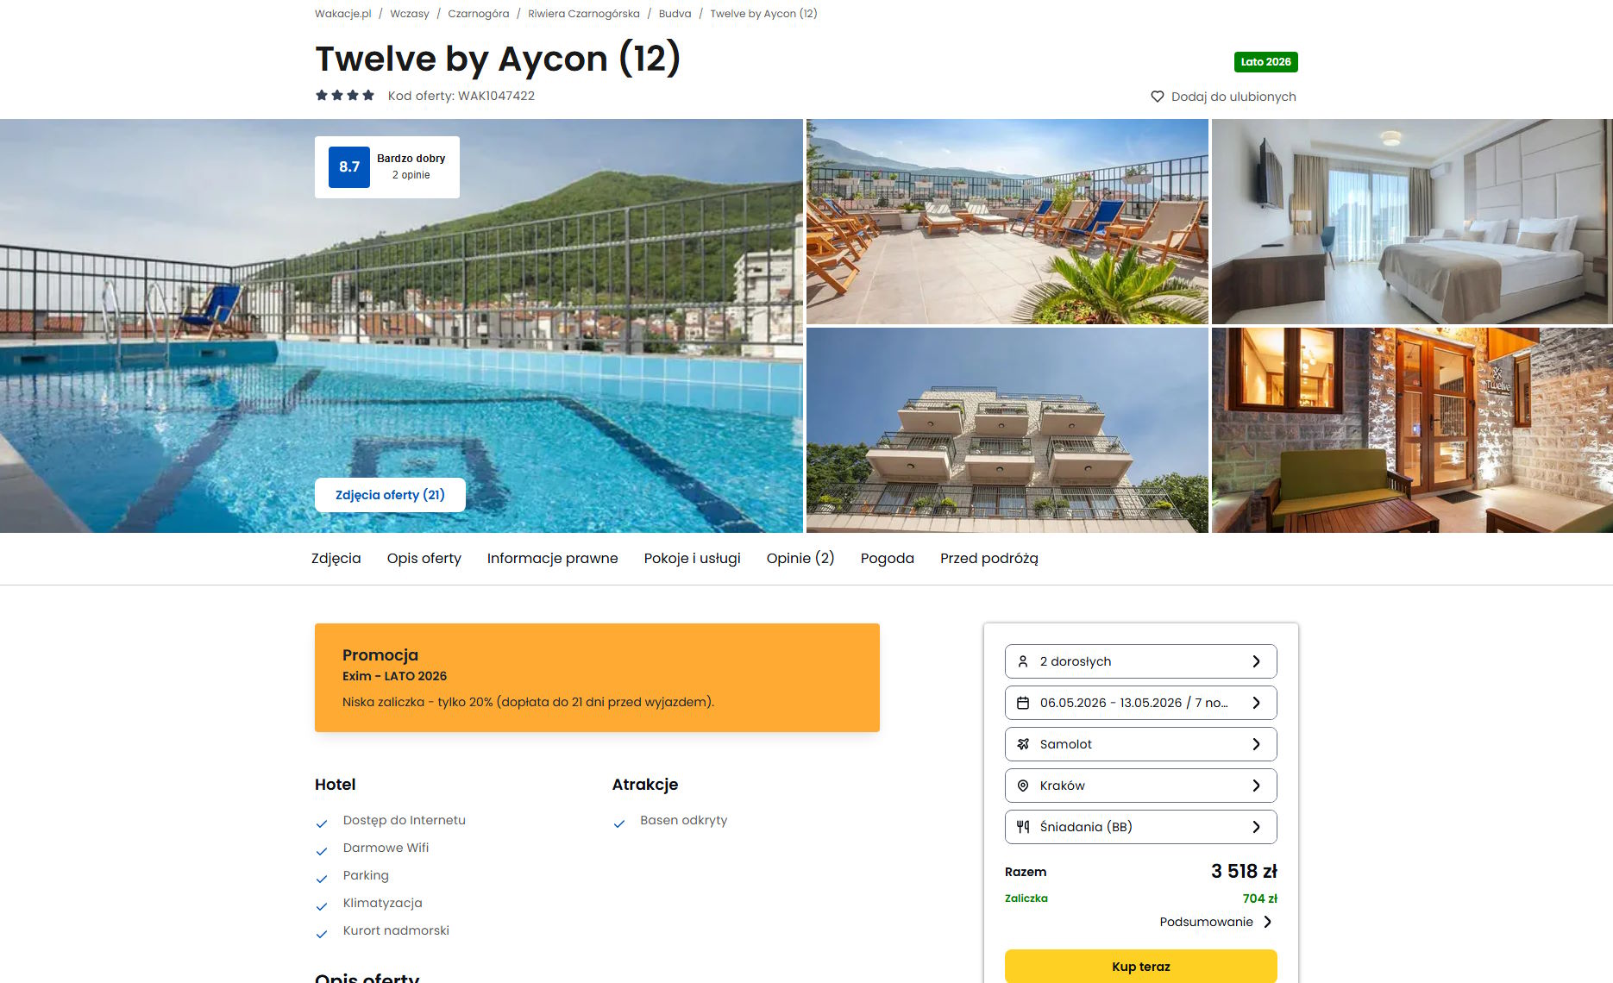This screenshot has height=983, width=1613.
Task: Open Podsumowanie summary chevron
Action: point(1267,922)
